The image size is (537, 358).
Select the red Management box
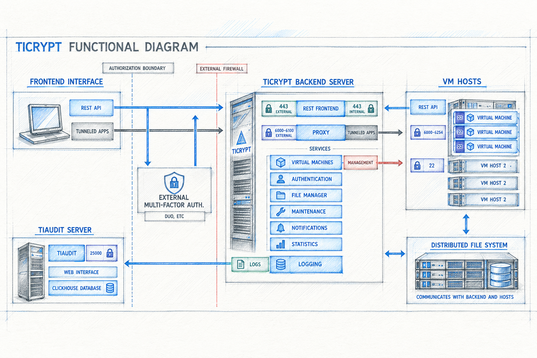pyautogui.click(x=360, y=163)
